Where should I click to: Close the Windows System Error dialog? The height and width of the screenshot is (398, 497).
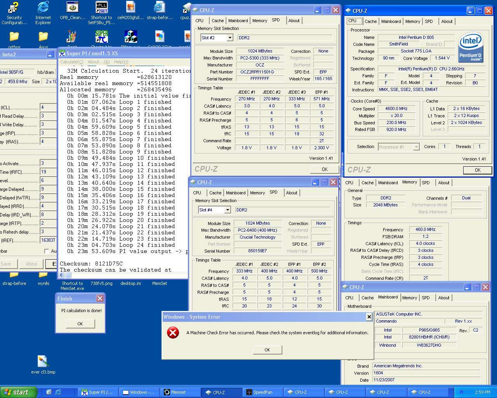(x=369, y=317)
